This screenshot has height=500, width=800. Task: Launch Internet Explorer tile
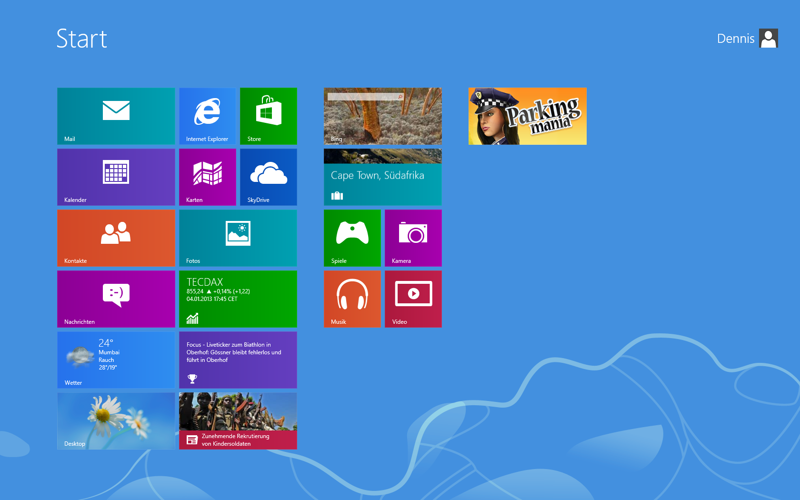pos(208,116)
